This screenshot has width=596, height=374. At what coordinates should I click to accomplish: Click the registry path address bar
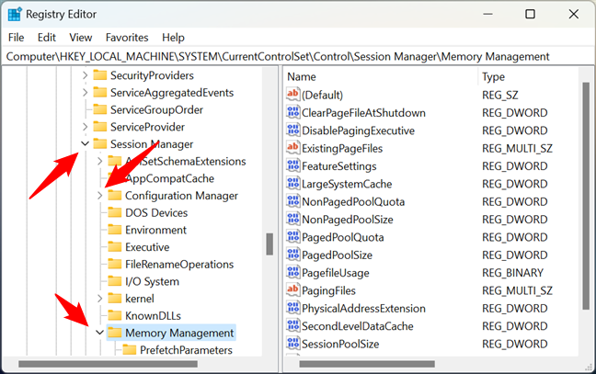pos(298,57)
